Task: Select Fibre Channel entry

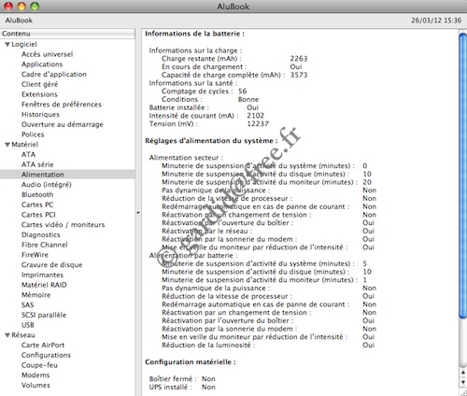Action: point(45,245)
